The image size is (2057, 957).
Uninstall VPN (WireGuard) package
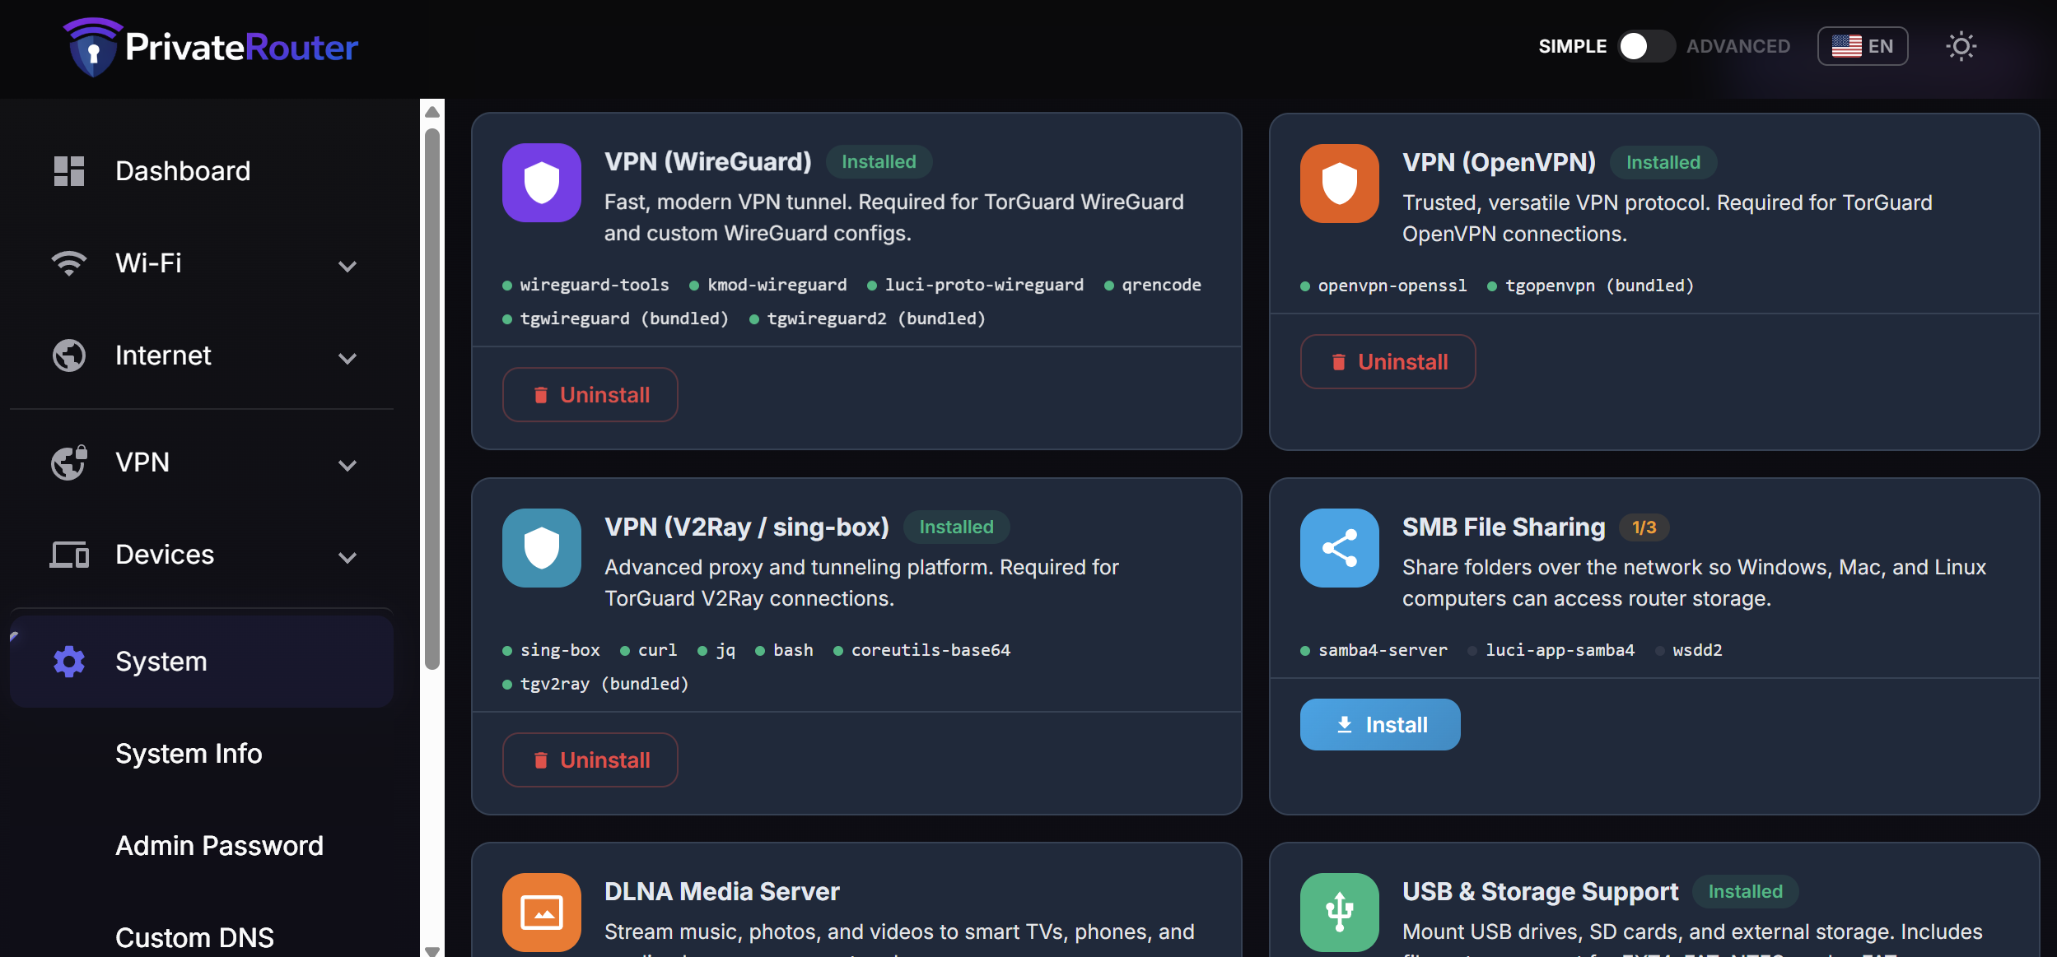coord(590,395)
